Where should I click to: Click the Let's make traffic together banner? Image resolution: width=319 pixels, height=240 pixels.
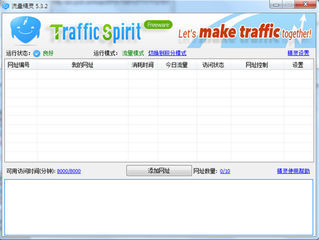[245, 32]
